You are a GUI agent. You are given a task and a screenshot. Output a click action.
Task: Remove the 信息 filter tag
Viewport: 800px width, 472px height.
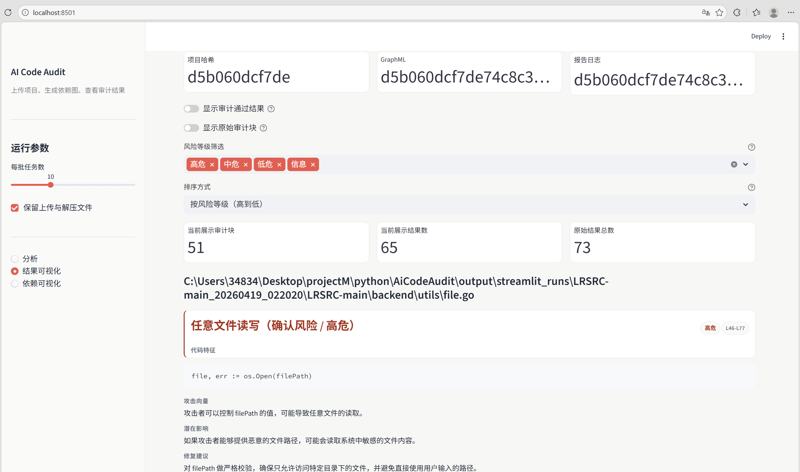pyautogui.click(x=313, y=165)
